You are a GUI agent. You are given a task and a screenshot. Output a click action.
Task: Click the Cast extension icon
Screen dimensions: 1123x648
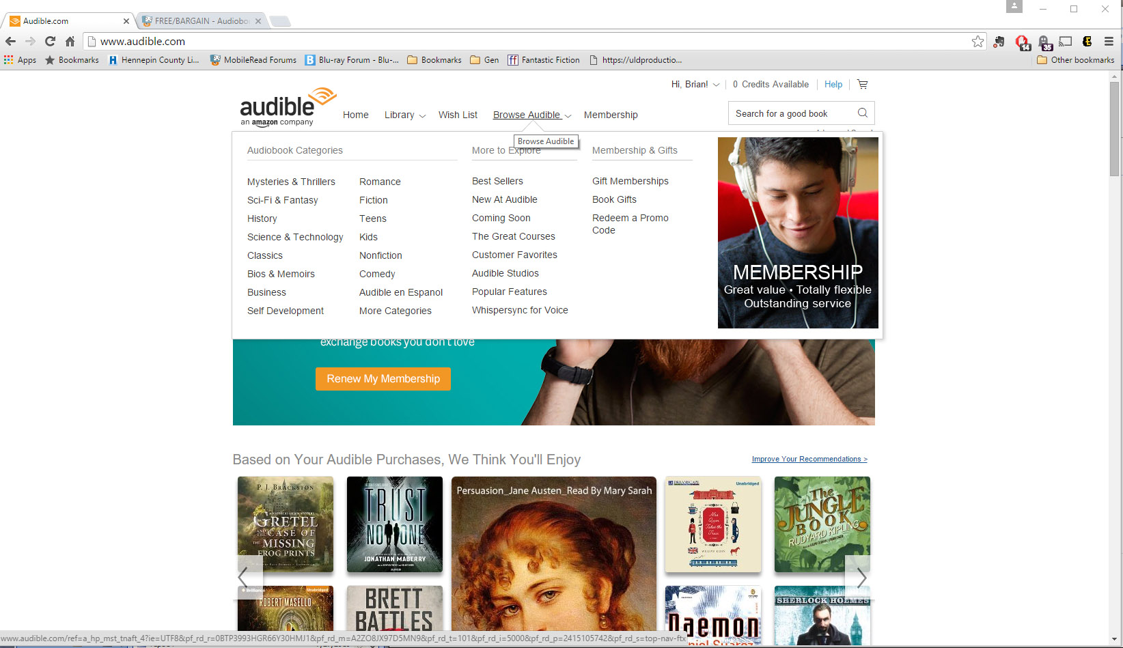point(1066,42)
